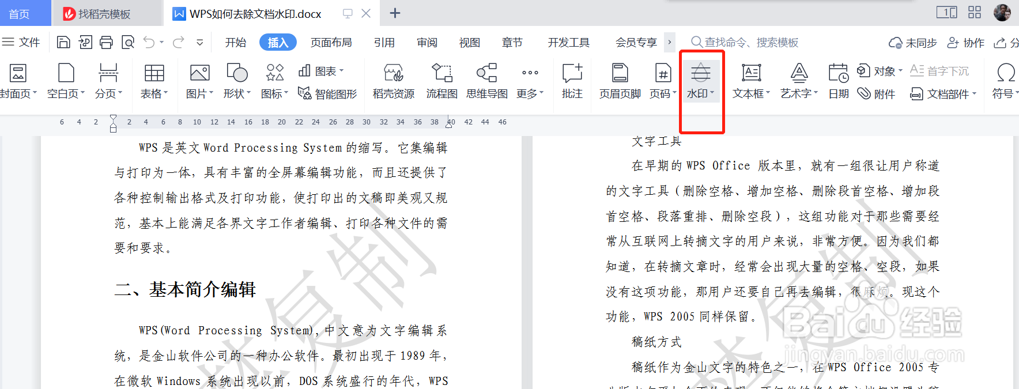Insert a 封面页 cover page
The width and height of the screenshot is (1019, 389).
tap(17, 81)
